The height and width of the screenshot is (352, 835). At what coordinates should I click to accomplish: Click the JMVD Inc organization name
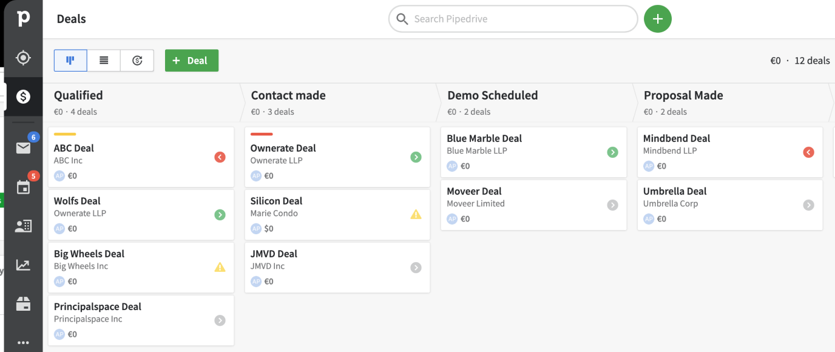coord(268,266)
